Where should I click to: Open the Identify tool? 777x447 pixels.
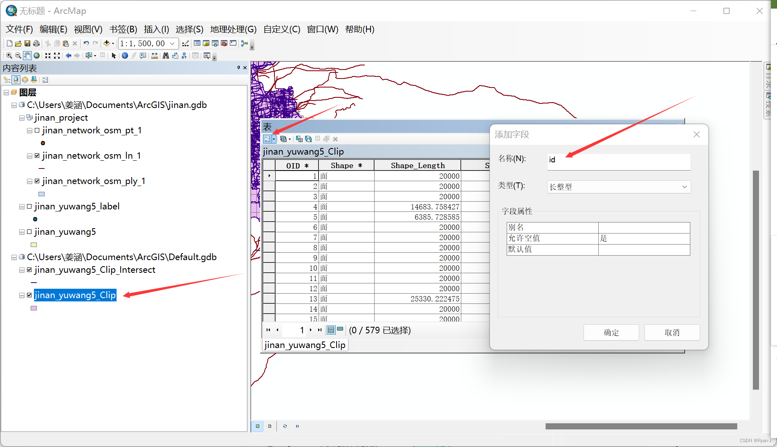click(124, 56)
